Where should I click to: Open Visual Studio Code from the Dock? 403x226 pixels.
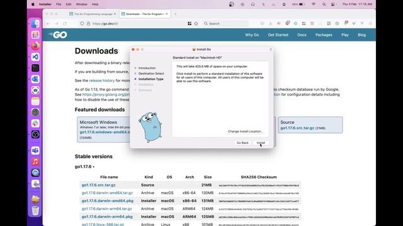pyautogui.click(x=35, y=57)
